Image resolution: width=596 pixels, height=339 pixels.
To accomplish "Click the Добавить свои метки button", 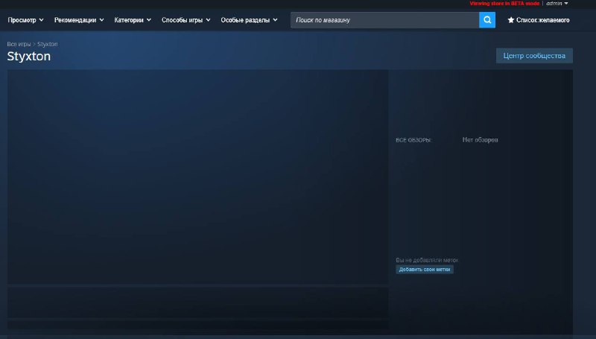I will (424, 270).
